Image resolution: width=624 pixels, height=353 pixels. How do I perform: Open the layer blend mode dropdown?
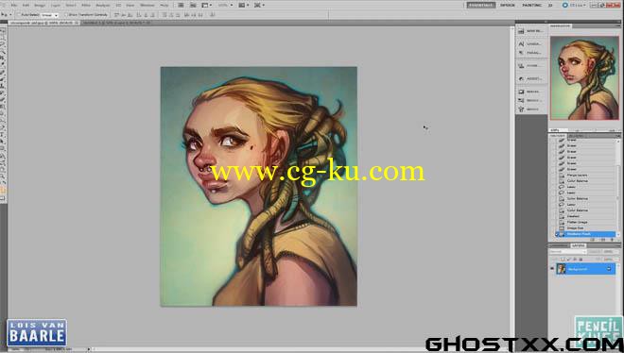tap(568, 252)
